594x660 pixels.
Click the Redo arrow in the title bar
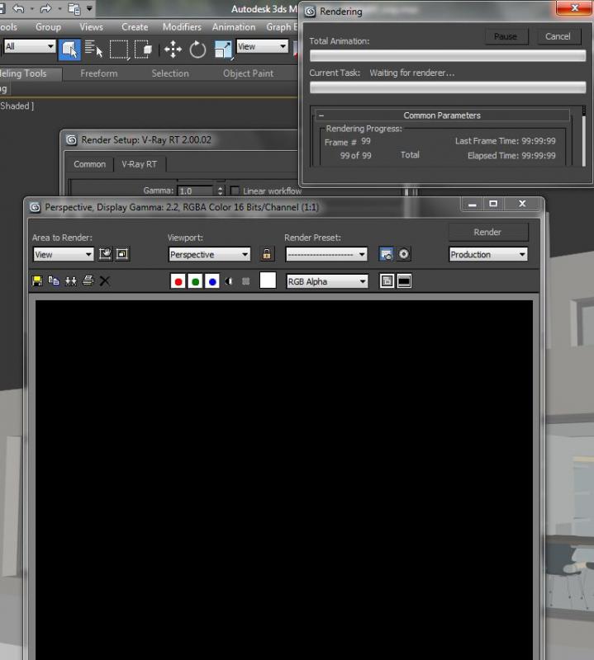coord(45,8)
